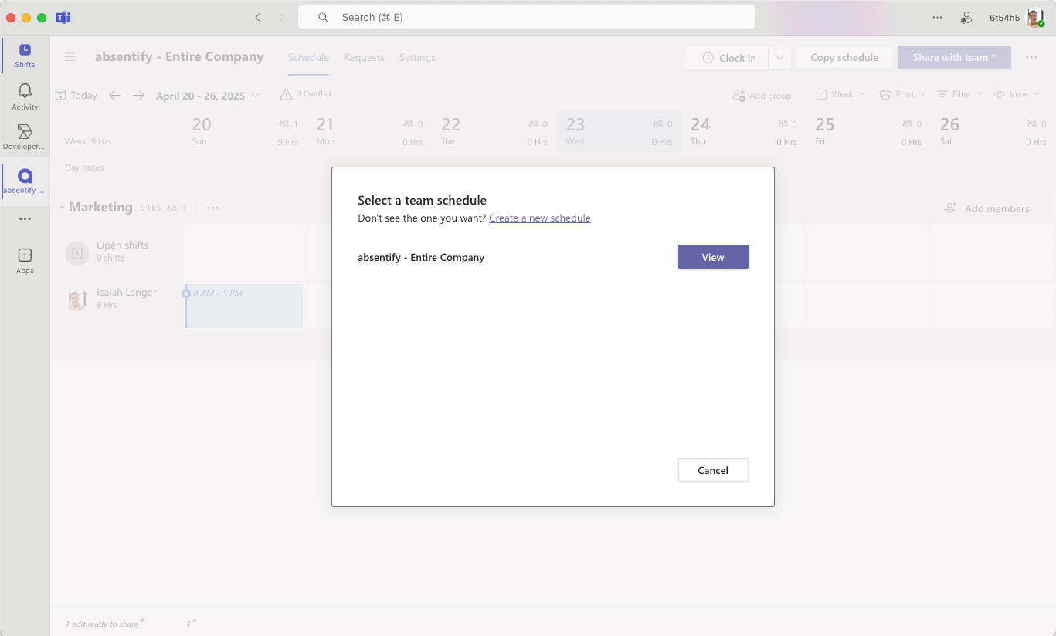Click Add members for Marketing group
The image size is (1056, 636).
coord(986,208)
